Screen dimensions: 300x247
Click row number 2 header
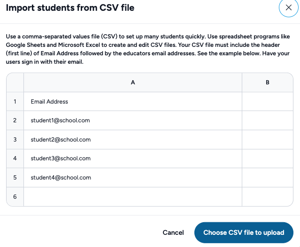coord(15,120)
